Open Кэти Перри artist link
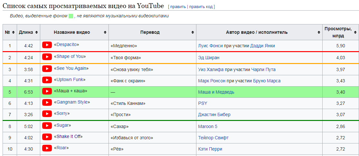 (x=210, y=149)
